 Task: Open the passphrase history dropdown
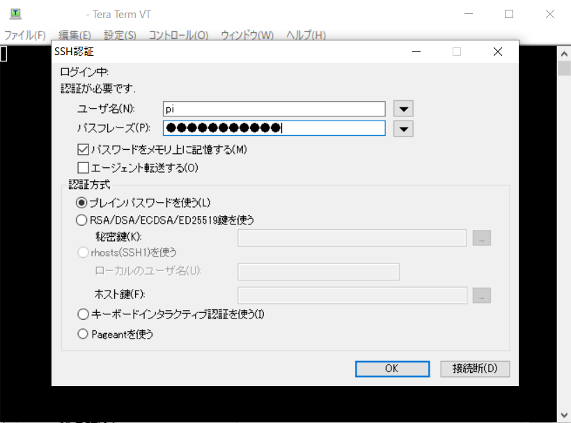[402, 128]
